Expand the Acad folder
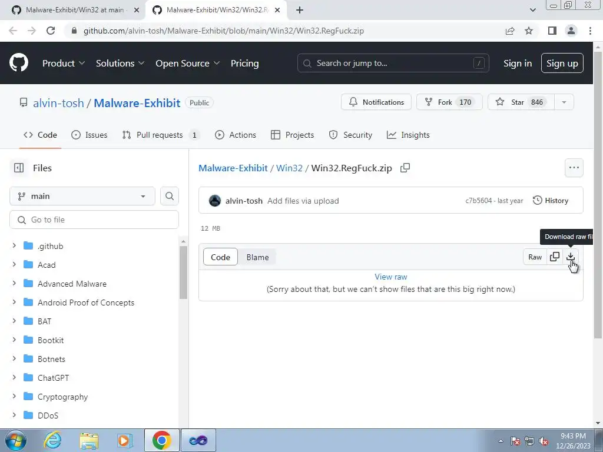 [x=14, y=264]
